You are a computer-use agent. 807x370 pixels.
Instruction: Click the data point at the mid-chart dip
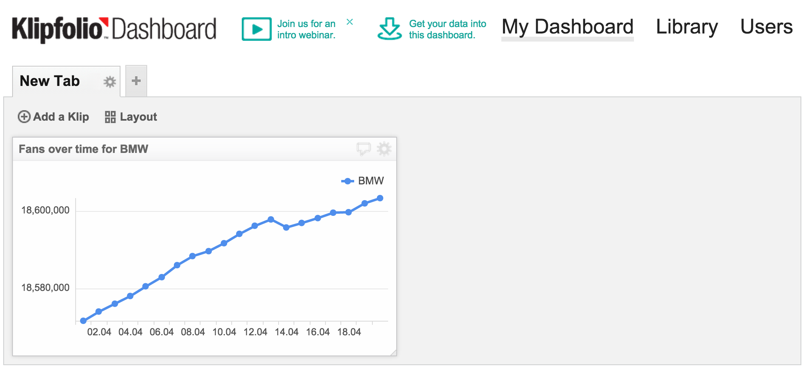pos(286,228)
